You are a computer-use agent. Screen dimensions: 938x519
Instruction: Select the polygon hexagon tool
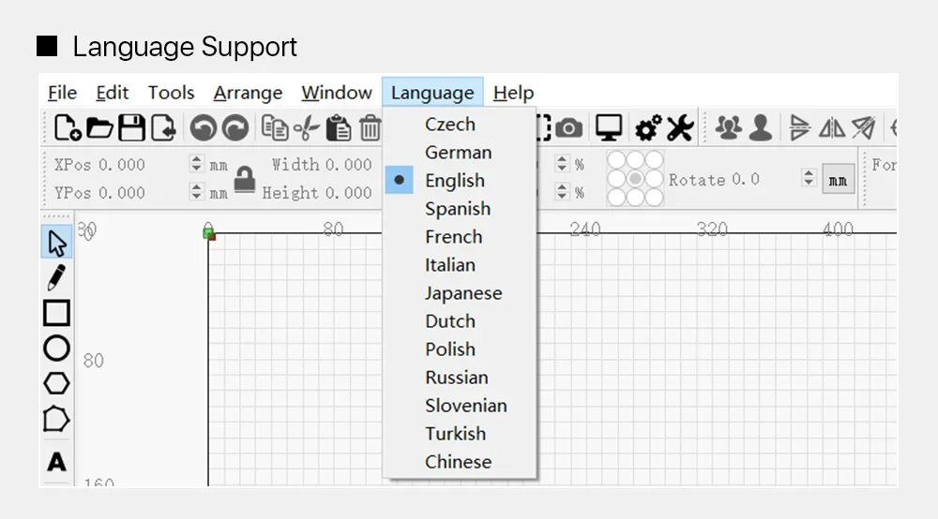pyautogui.click(x=56, y=383)
